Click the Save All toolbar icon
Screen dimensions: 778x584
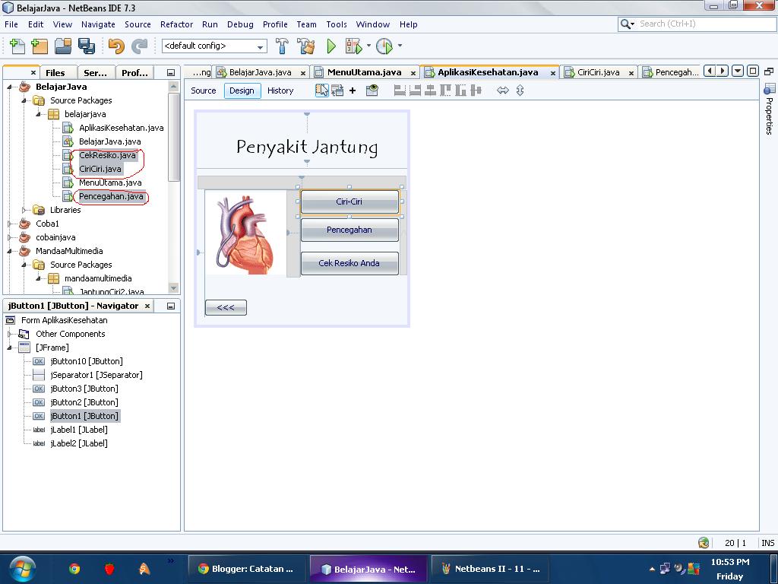[87, 46]
